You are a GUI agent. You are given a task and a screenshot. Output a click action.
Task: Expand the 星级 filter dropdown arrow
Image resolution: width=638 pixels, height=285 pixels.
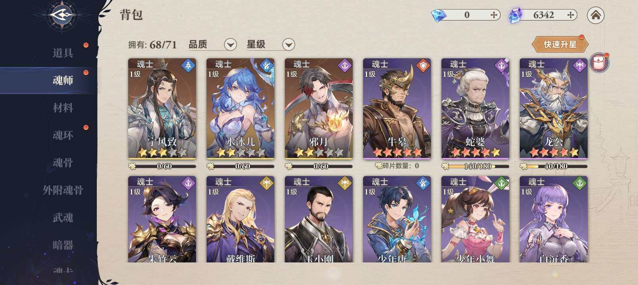click(x=288, y=45)
